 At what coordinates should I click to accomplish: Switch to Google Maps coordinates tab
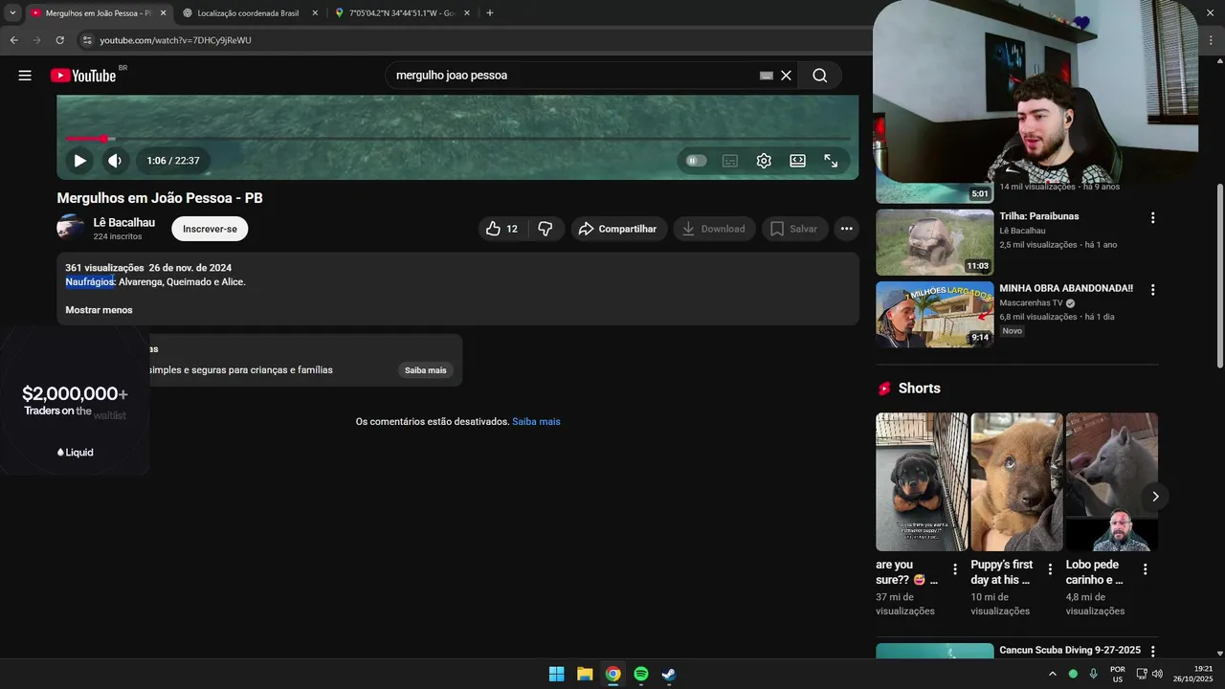coord(401,13)
